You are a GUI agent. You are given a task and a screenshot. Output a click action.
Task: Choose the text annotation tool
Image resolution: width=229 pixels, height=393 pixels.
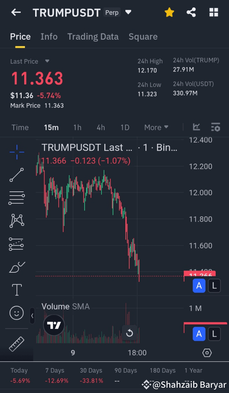tap(17, 290)
